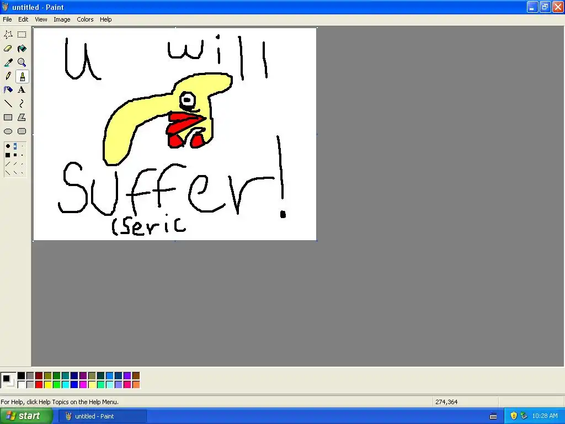Choose the medium round brush tip
Viewport: 565px width, 424px height.
tap(15, 146)
